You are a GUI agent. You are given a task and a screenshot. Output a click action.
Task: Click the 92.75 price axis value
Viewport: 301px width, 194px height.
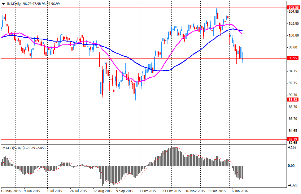(293, 83)
